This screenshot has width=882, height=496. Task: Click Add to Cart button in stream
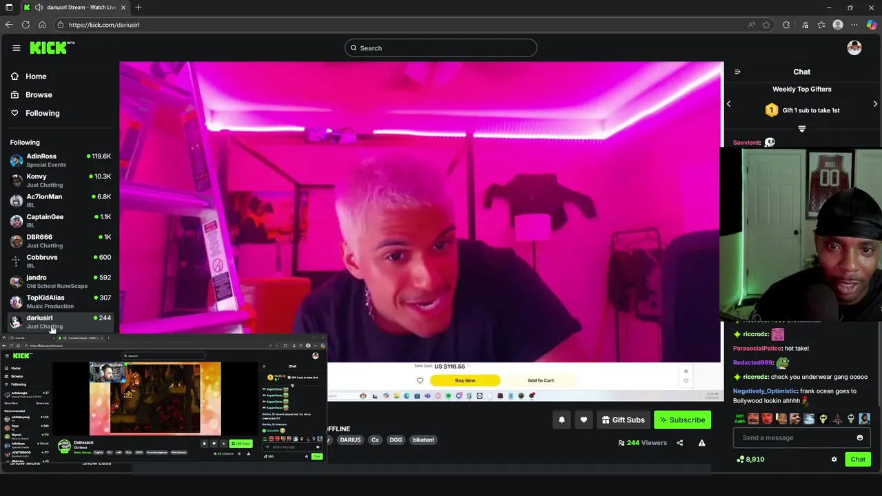541,380
